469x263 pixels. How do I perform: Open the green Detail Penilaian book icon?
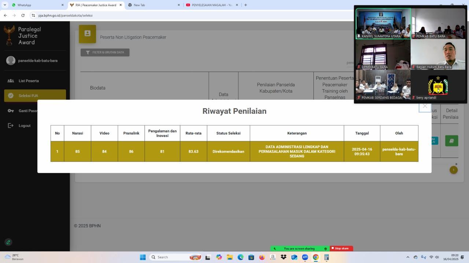(x=451, y=140)
